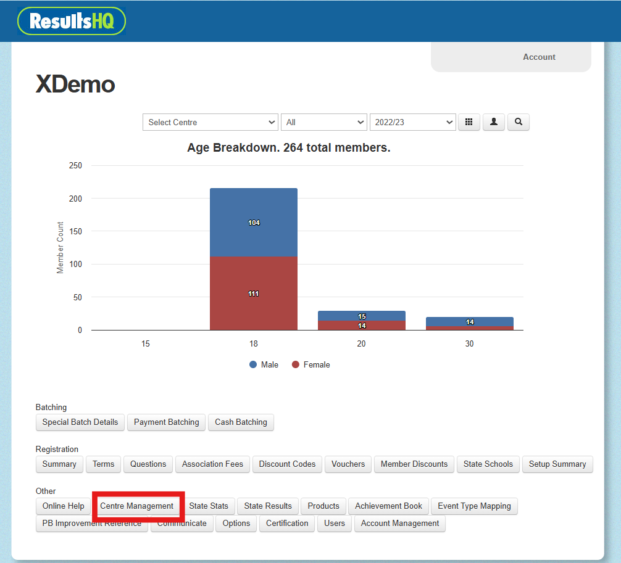Click the age 18 axis label
621x563 pixels.
(x=254, y=343)
